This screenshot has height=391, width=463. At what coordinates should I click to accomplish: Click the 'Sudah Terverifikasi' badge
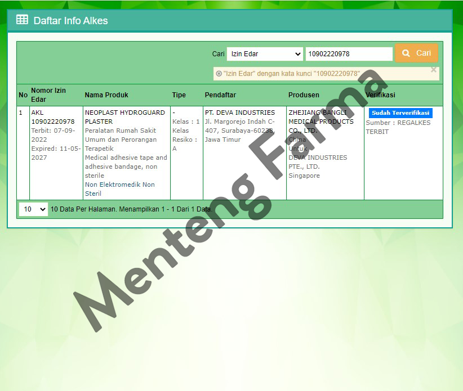pyautogui.click(x=400, y=113)
